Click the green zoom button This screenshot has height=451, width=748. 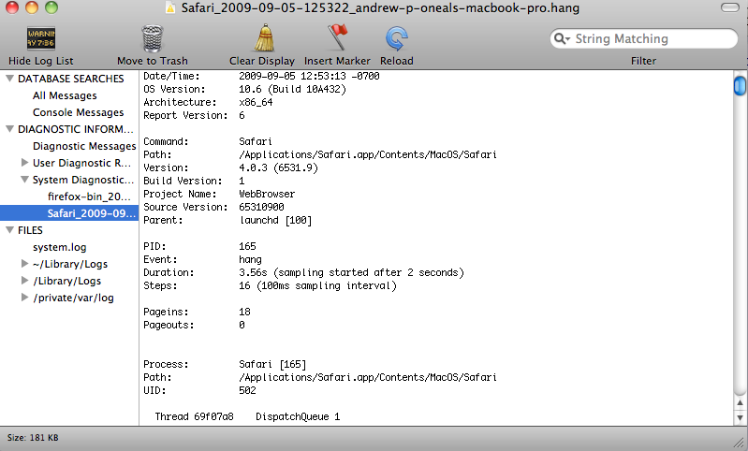(51, 7)
